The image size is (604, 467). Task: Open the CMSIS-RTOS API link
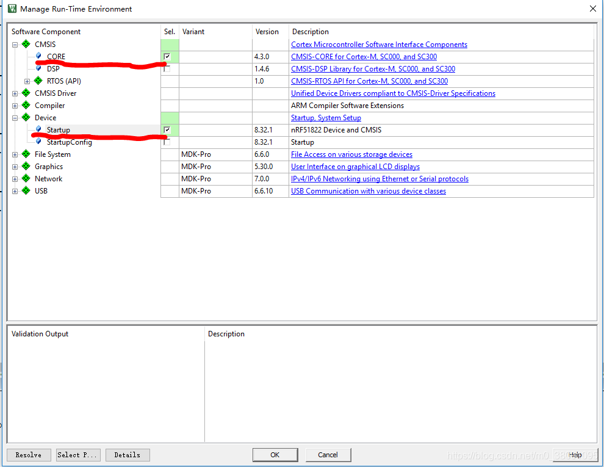[x=369, y=81]
